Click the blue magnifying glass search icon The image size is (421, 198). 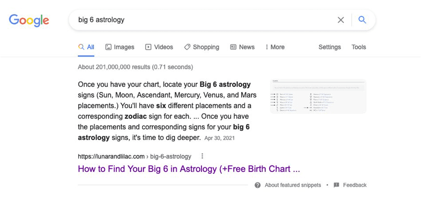click(x=362, y=20)
